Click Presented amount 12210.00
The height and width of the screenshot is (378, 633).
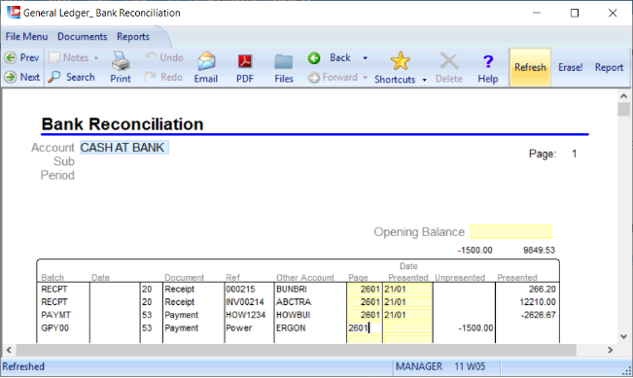[x=538, y=302]
